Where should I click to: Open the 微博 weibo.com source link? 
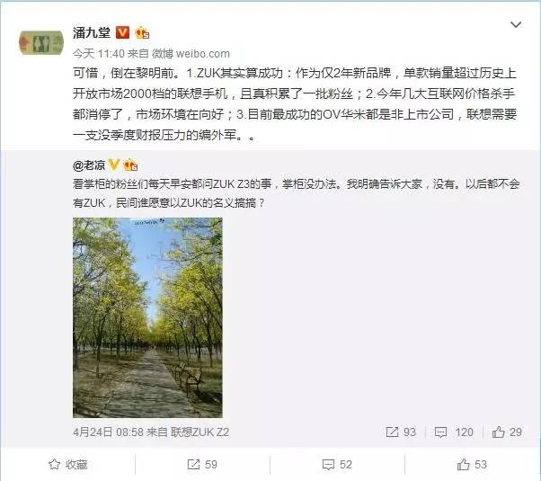(x=191, y=54)
